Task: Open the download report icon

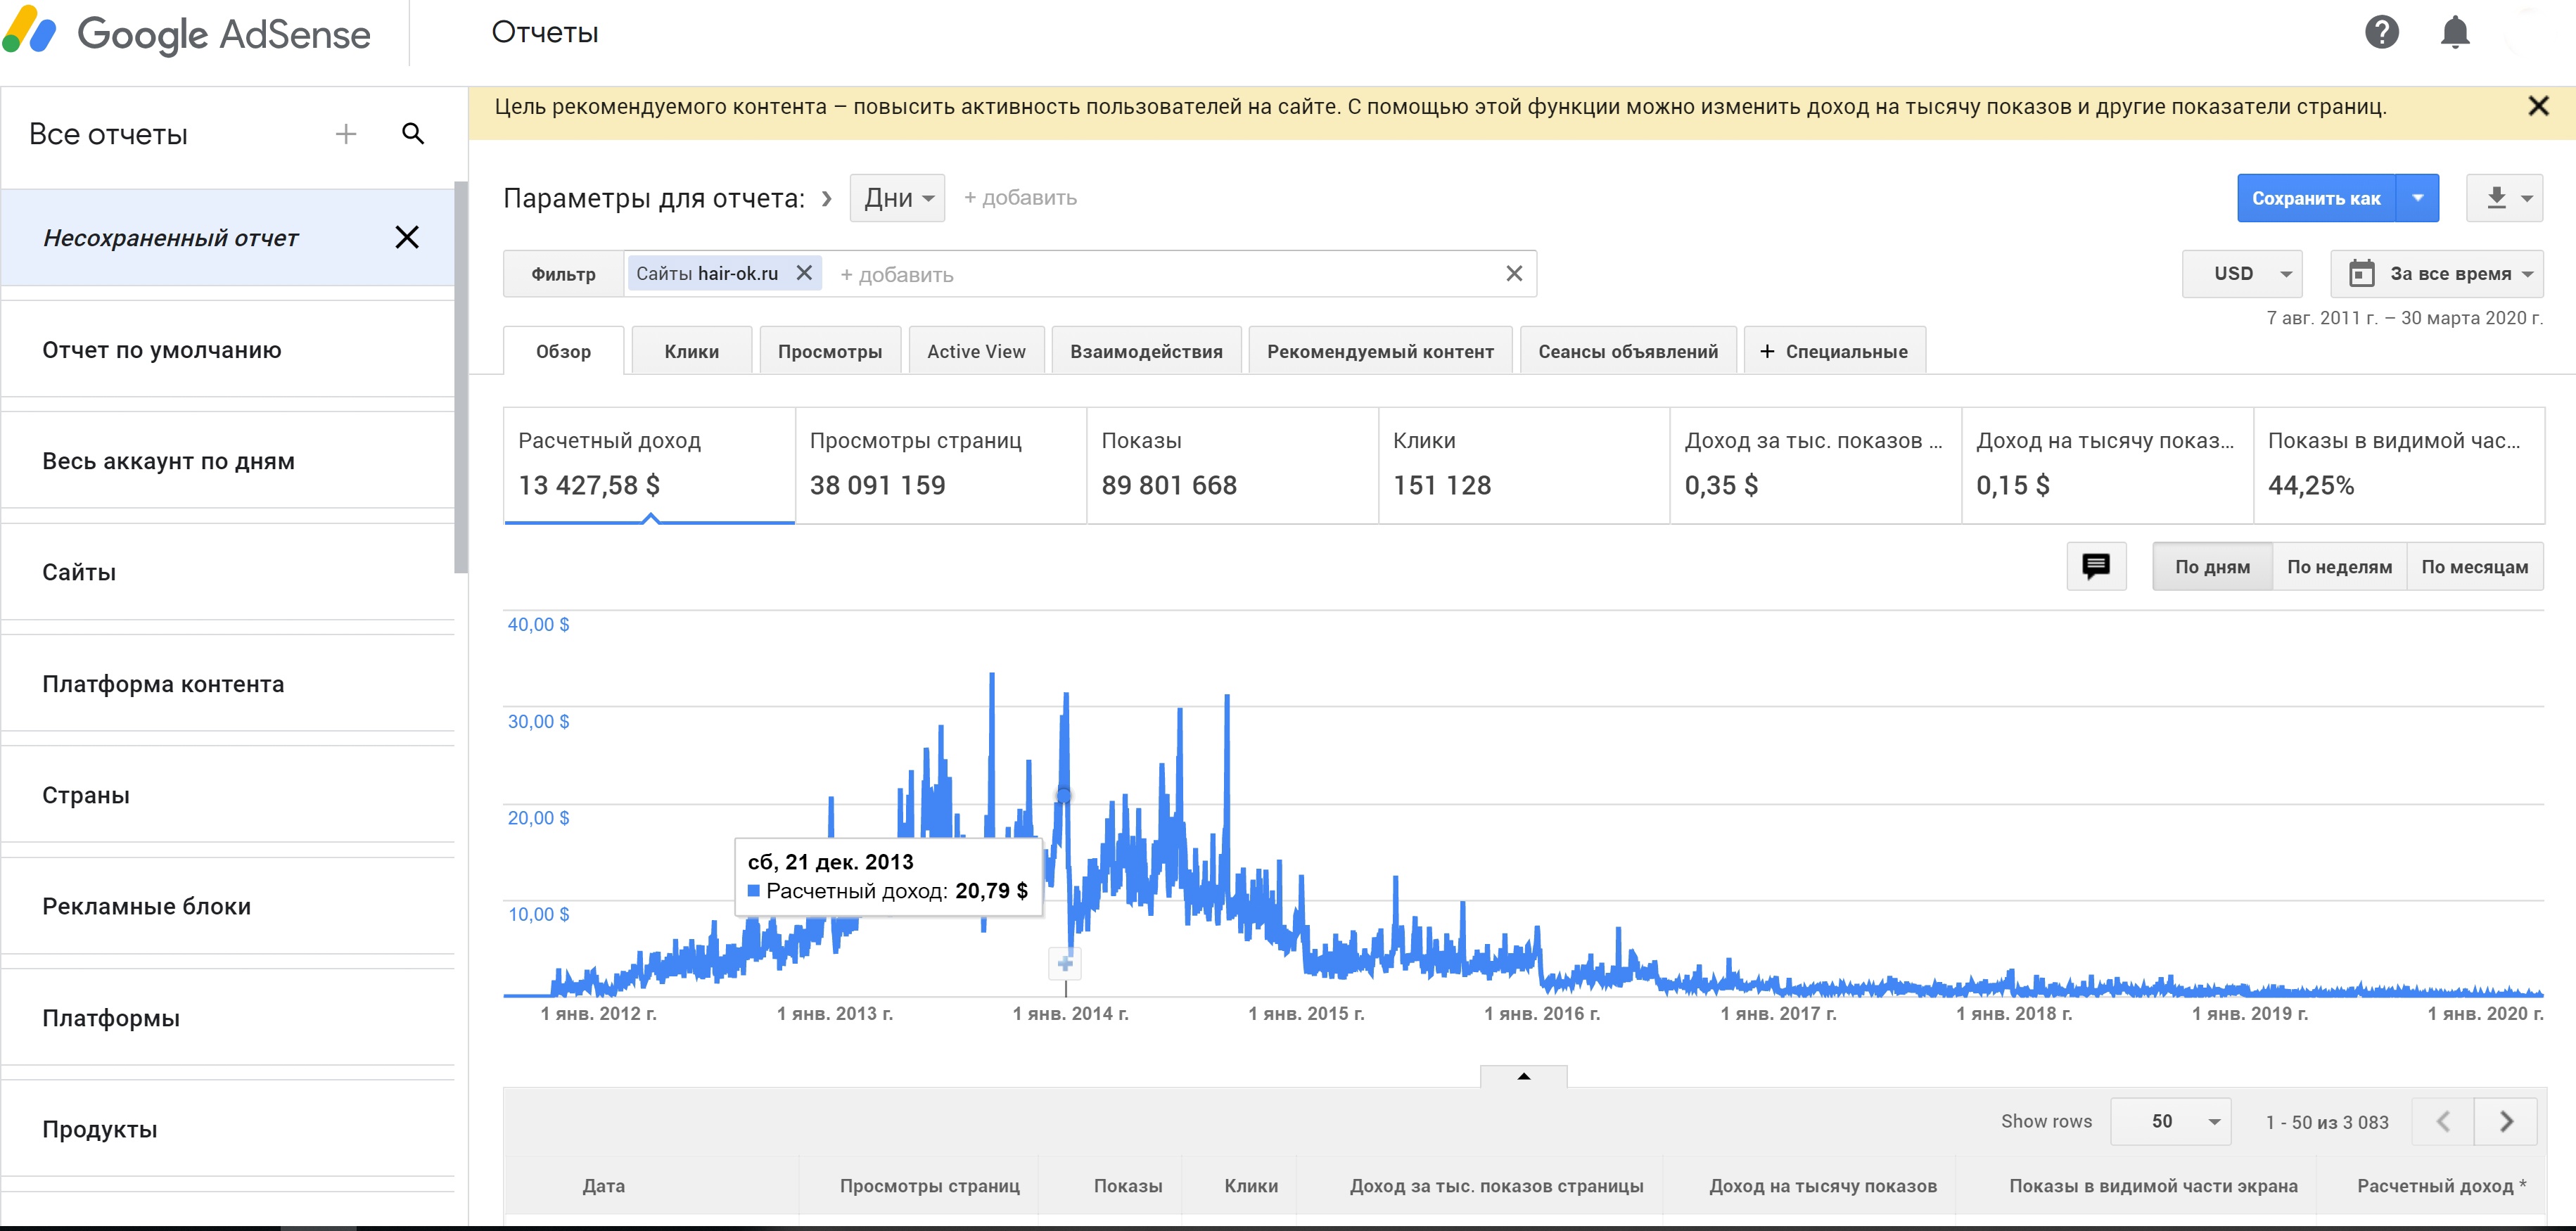Action: point(2496,198)
